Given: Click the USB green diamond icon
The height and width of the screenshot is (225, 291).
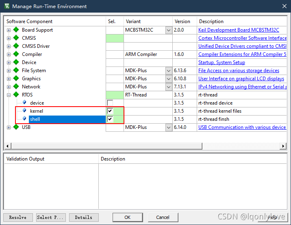Looking at the screenshot, I should pyautogui.click(x=16, y=127).
